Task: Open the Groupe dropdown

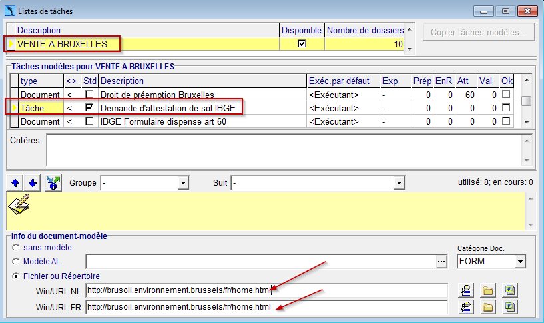Action: [183, 183]
